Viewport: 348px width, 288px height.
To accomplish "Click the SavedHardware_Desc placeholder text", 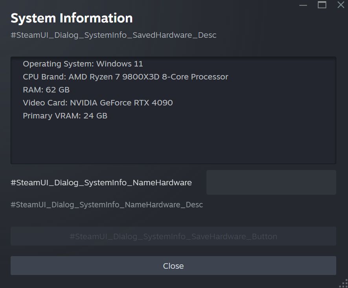I will [x=114, y=35].
